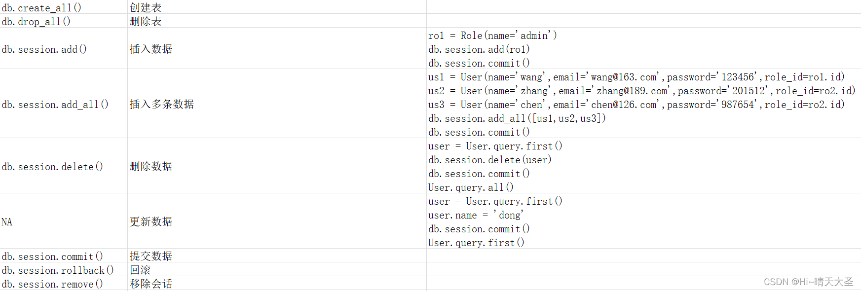861x291 pixels.
Task: Click the 插入多条数据 description cell
Action: click(162, 104)
